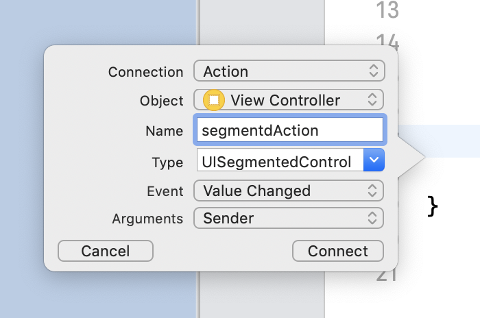Expand the Type combo box blue arrow

point(374,160)
